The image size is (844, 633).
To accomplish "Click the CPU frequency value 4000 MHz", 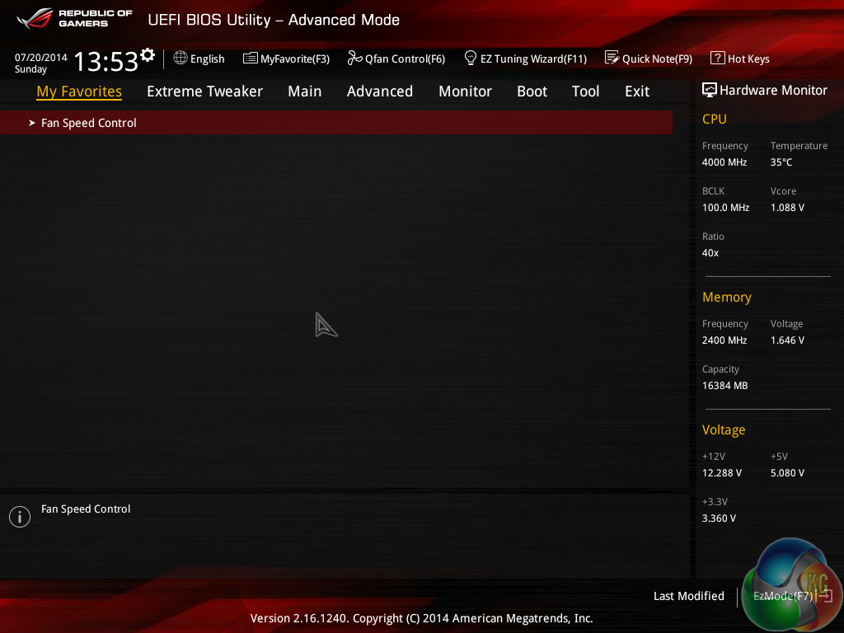I will click(724, 162).
